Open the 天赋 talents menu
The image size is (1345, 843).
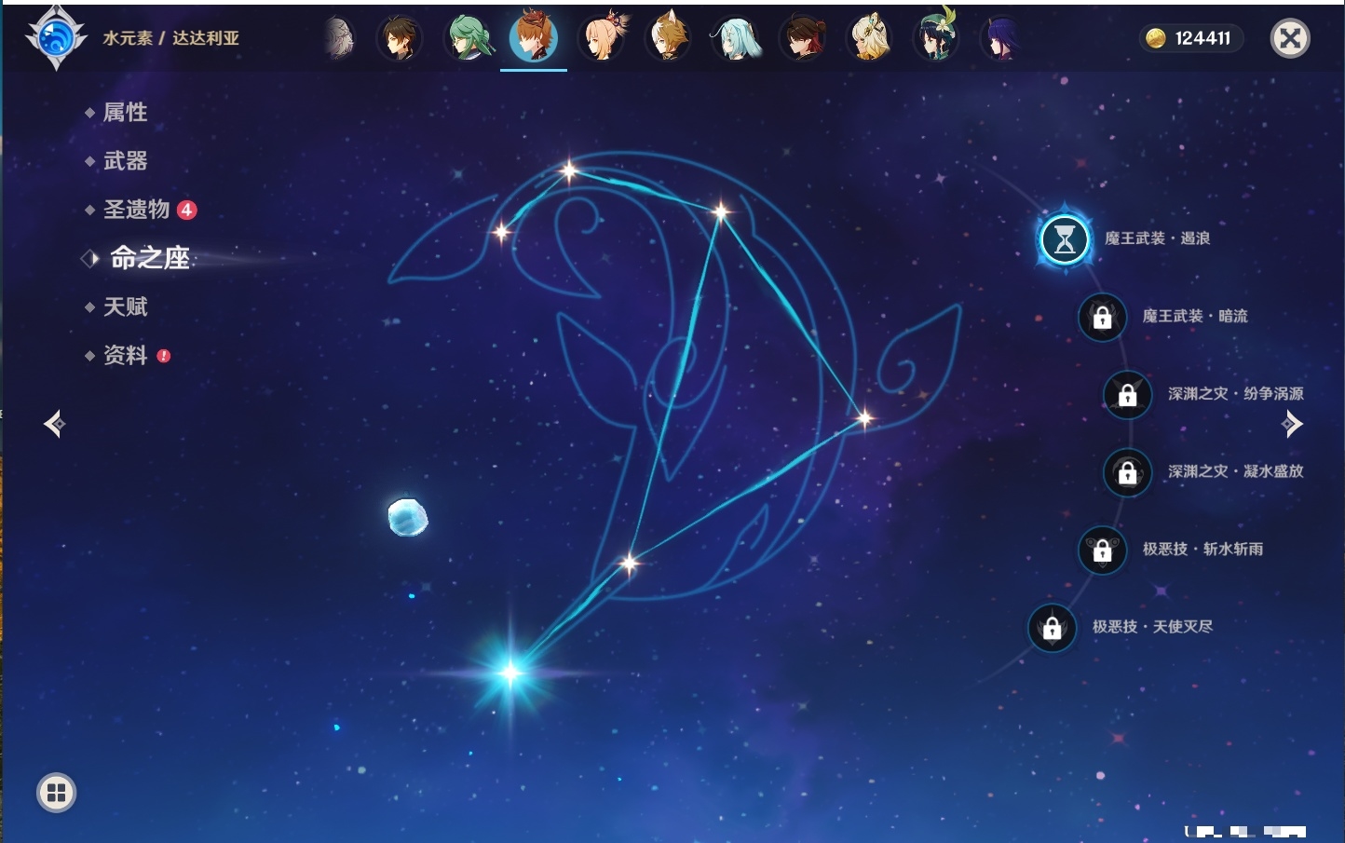click(x=125, y=306)
